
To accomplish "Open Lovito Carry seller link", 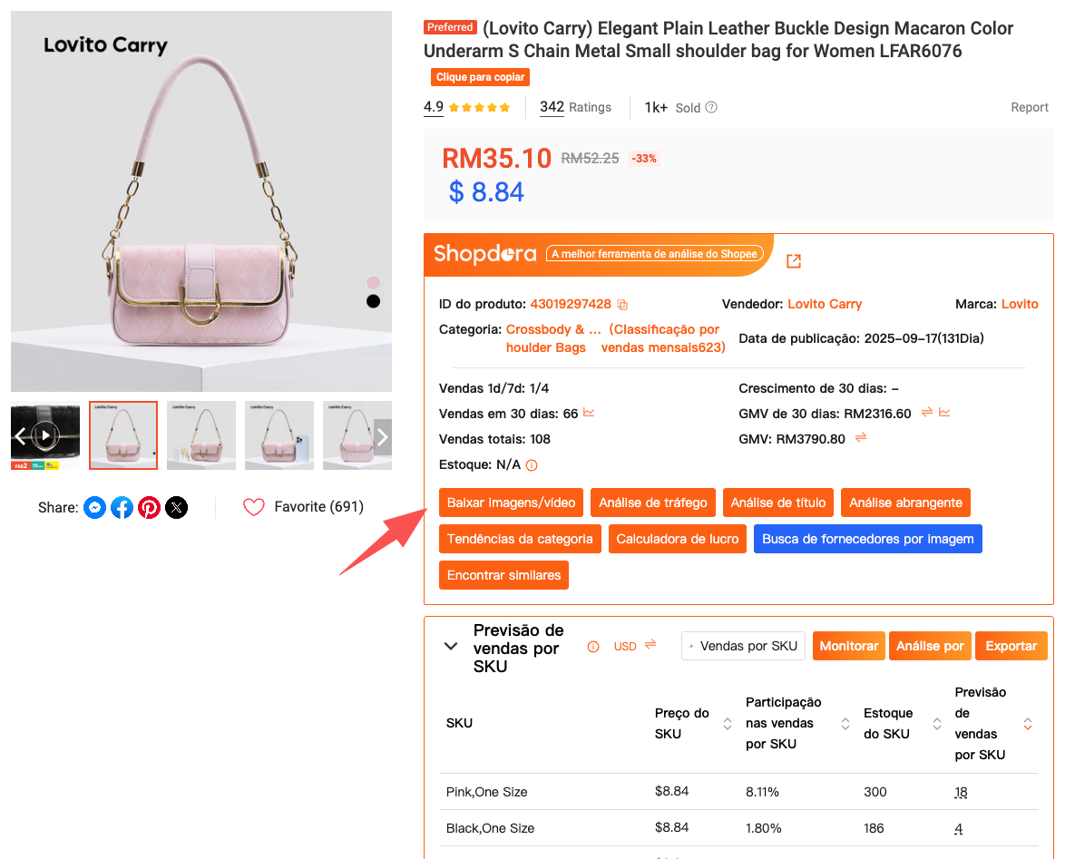I will [825, 304].
